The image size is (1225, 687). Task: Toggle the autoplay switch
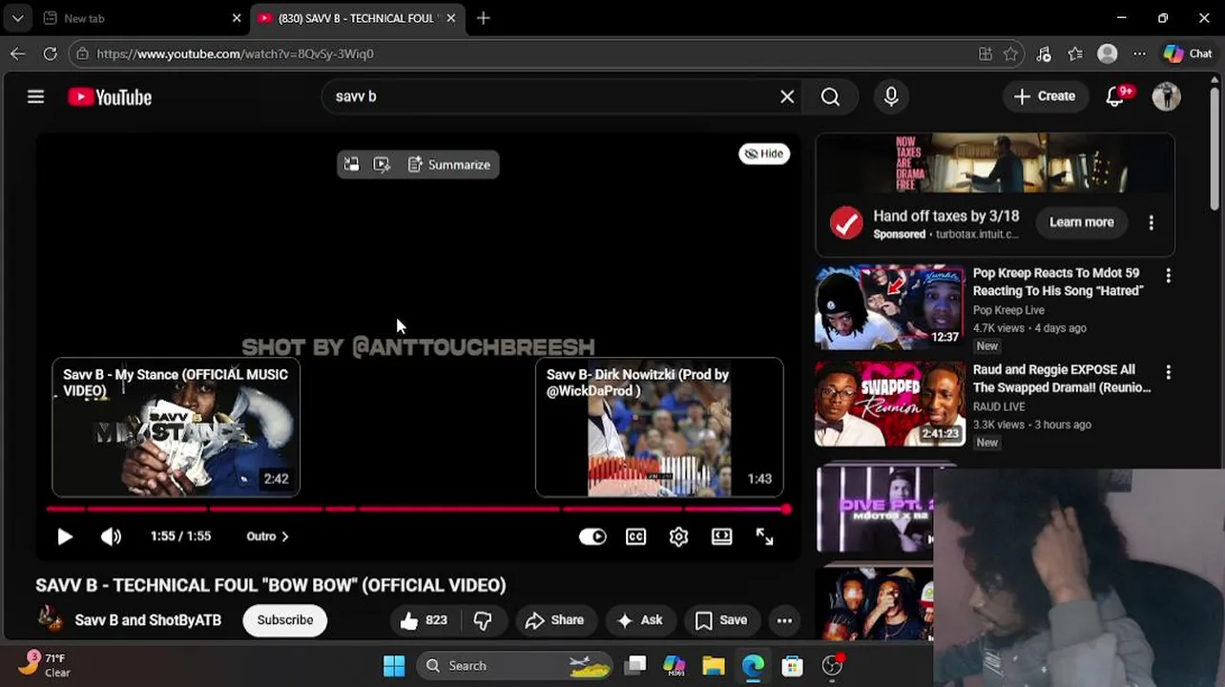click(592, 536)
